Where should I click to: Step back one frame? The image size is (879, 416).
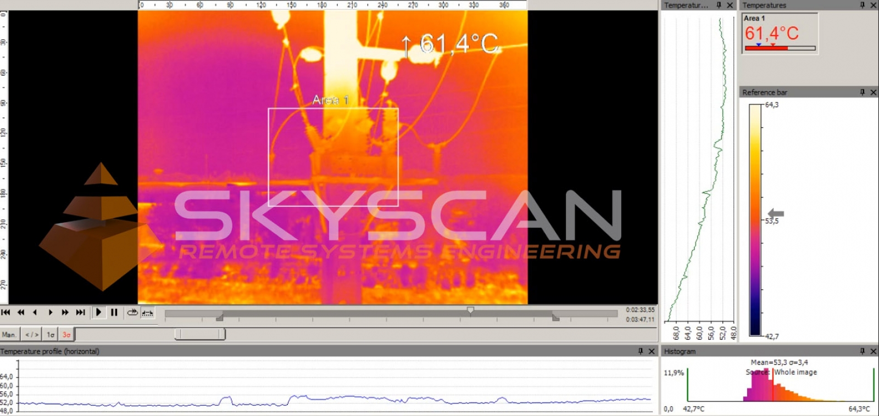35,312
